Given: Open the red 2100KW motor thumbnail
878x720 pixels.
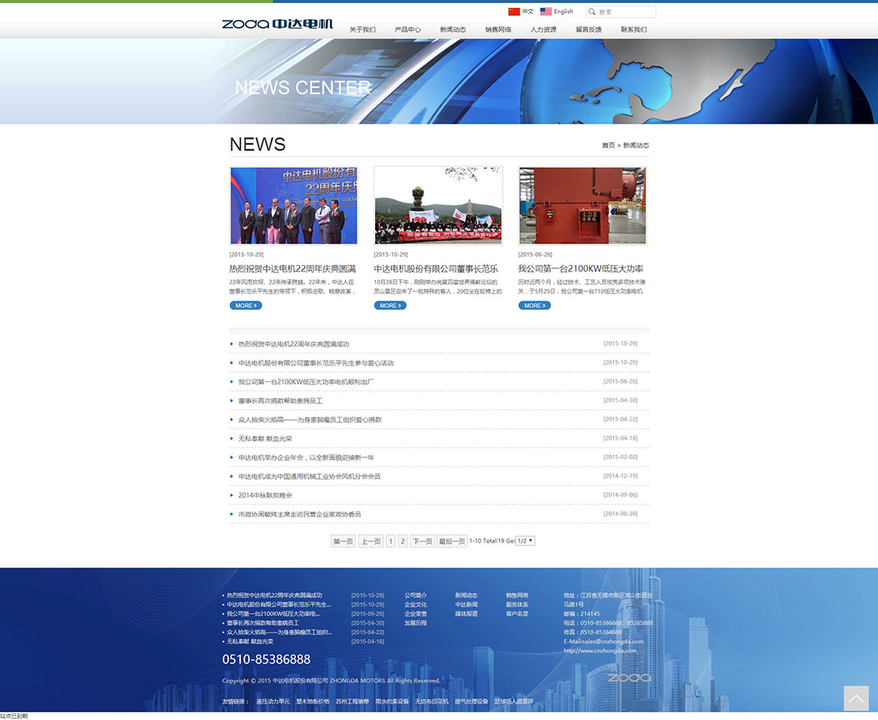Looking at the screenshot, I should click(x=582, y=205).
